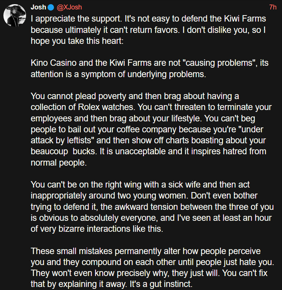The height and width of the screenshot is (290, 282).
Task: Click Josh's profile avatar picture
Action: (x=15, y=16)
